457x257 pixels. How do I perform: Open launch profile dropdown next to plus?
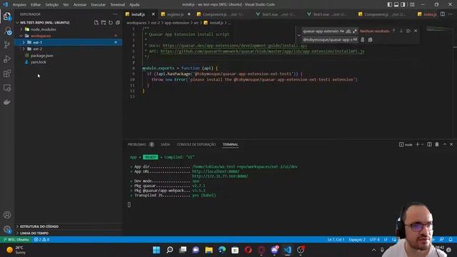point(422,144)
